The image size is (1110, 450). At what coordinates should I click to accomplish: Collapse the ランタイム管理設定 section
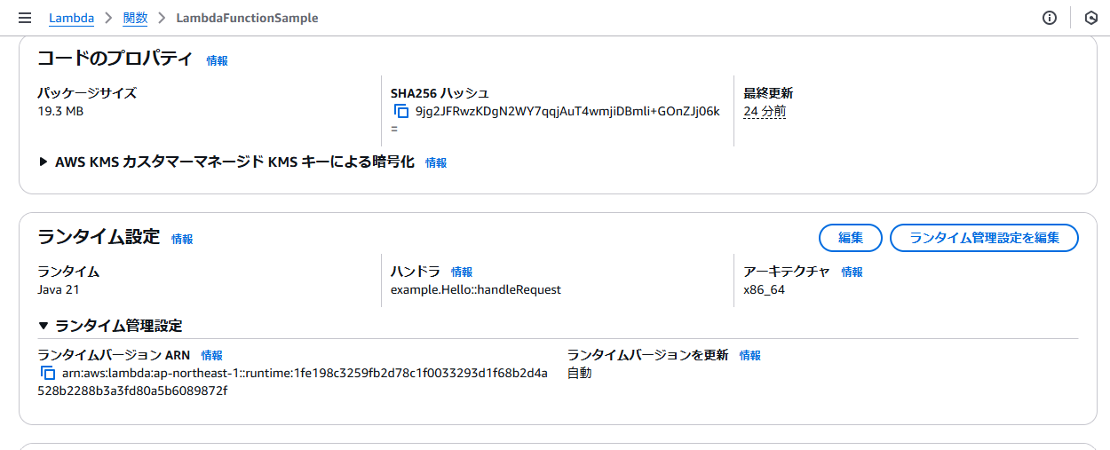pyautogui.click(x=110, y=326)
